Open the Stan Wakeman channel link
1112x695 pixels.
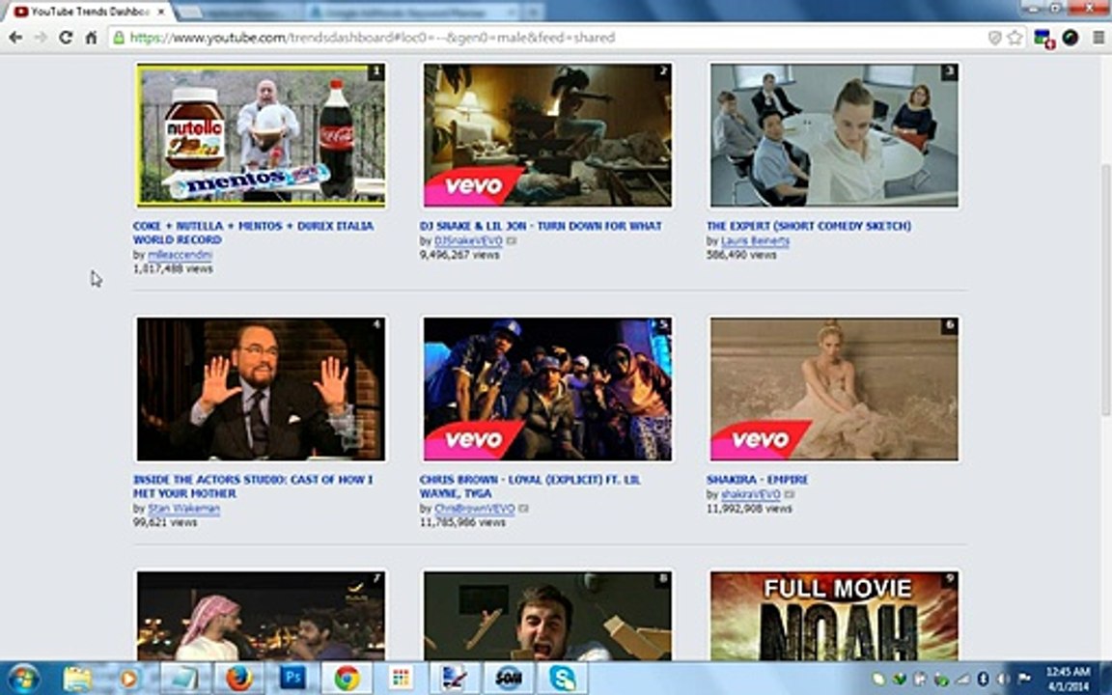click(x=183, y=509)
